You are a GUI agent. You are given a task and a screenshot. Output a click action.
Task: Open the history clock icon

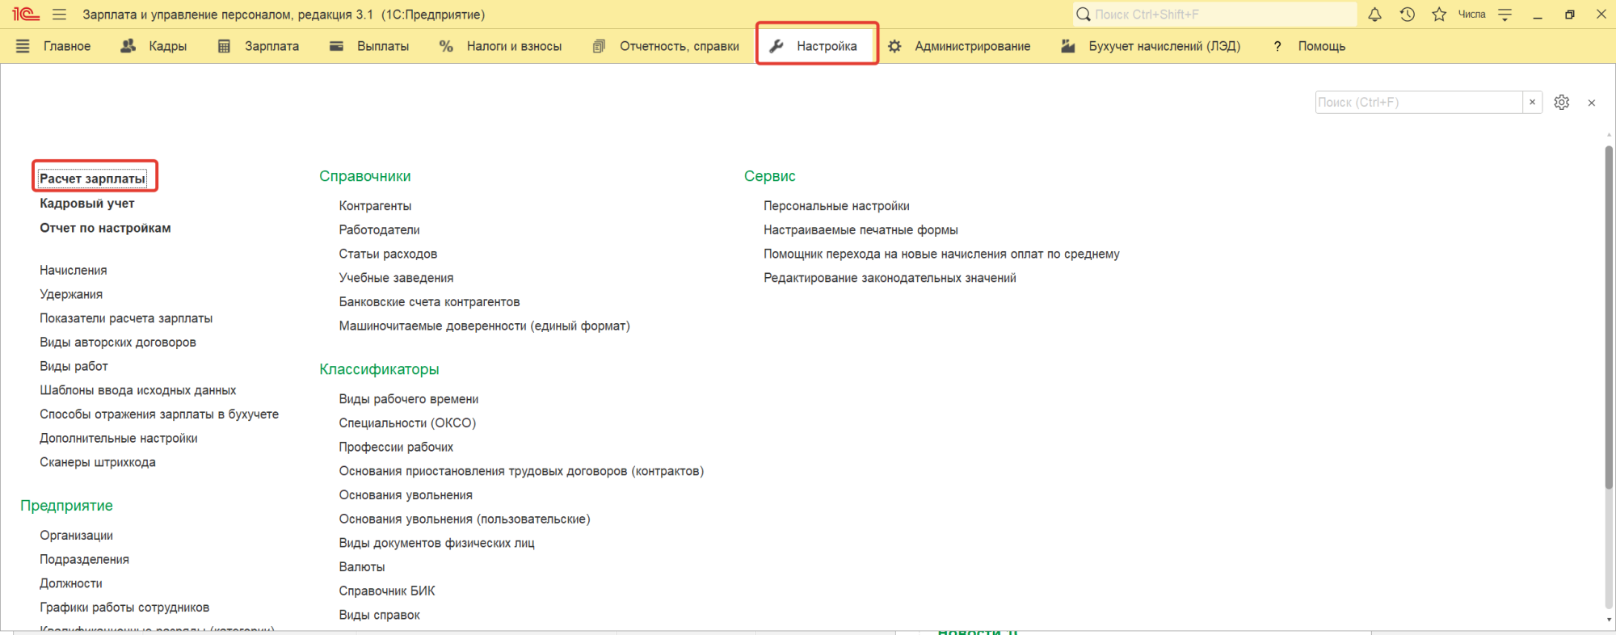1407,15
